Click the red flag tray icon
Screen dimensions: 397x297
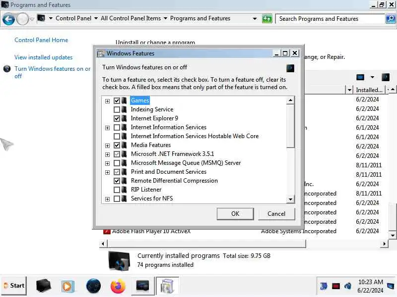pyautogui.click(x=336, y=286)
